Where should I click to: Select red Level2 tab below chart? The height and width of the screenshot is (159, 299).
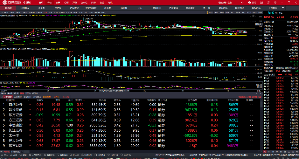[x=66, y=97]
